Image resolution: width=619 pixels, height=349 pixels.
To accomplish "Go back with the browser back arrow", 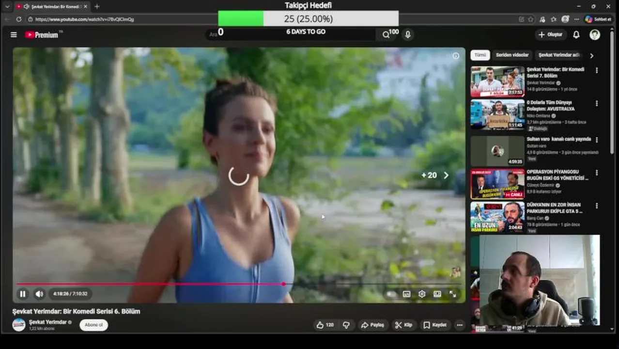I will [7, 19].
